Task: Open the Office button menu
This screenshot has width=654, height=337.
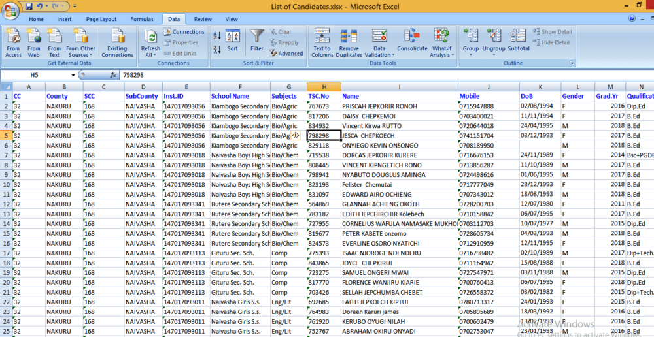Action: [11, 10]
